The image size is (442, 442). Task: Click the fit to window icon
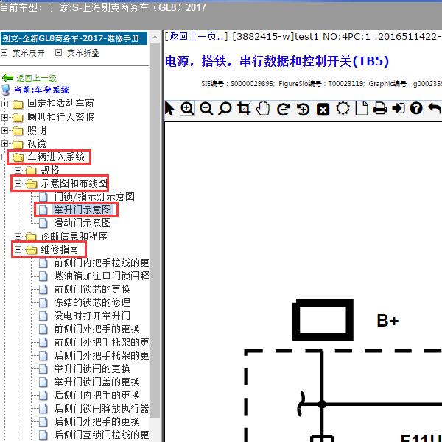[323, 110]
